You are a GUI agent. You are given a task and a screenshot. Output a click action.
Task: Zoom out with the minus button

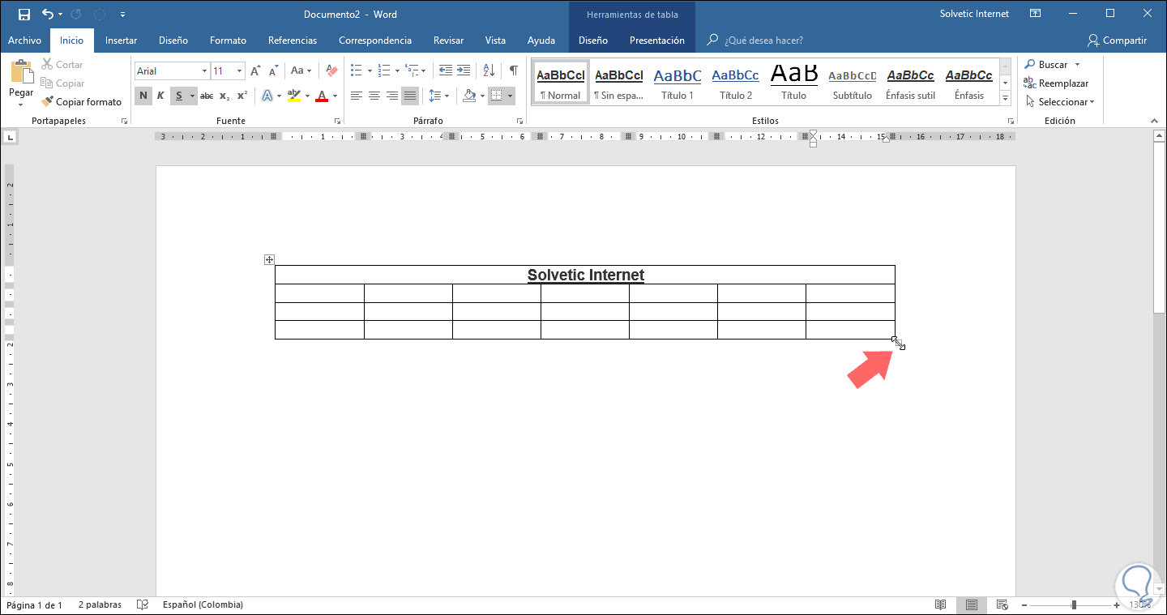1024,605
